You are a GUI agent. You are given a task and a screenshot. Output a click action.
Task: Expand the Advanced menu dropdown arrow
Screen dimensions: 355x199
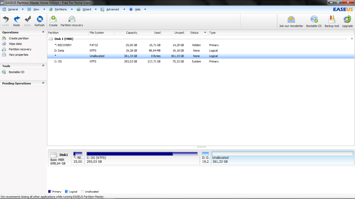[x=124, y=9]
